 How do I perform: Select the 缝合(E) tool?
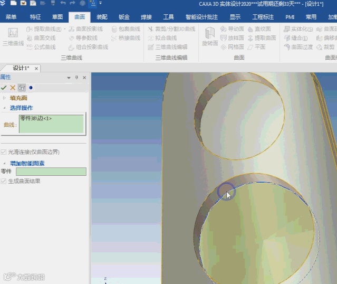[295, 38]
